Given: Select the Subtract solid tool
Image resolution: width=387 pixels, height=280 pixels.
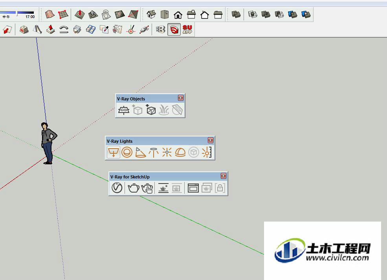Looking at the screenshot, I should tap(279, 15).
